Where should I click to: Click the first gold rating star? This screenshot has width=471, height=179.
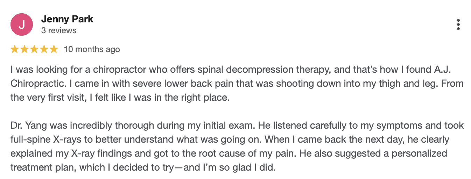[x=15, y=49]
